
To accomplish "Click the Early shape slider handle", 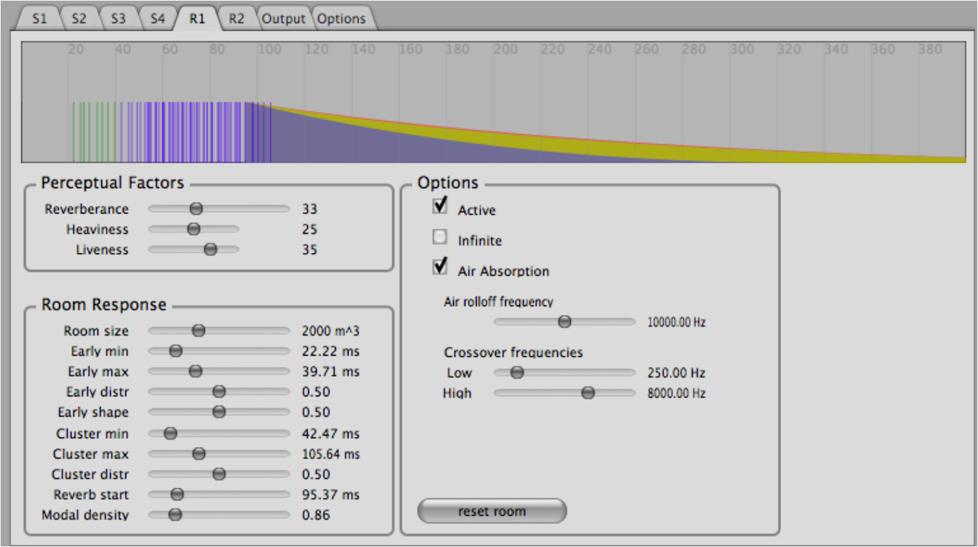I will click(219, 412).
